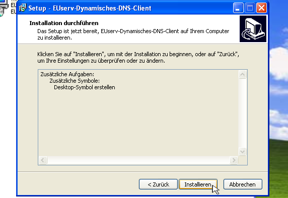Click the "Zusätzliche Symbole:" line
The image size is (288, 198).
75,81
